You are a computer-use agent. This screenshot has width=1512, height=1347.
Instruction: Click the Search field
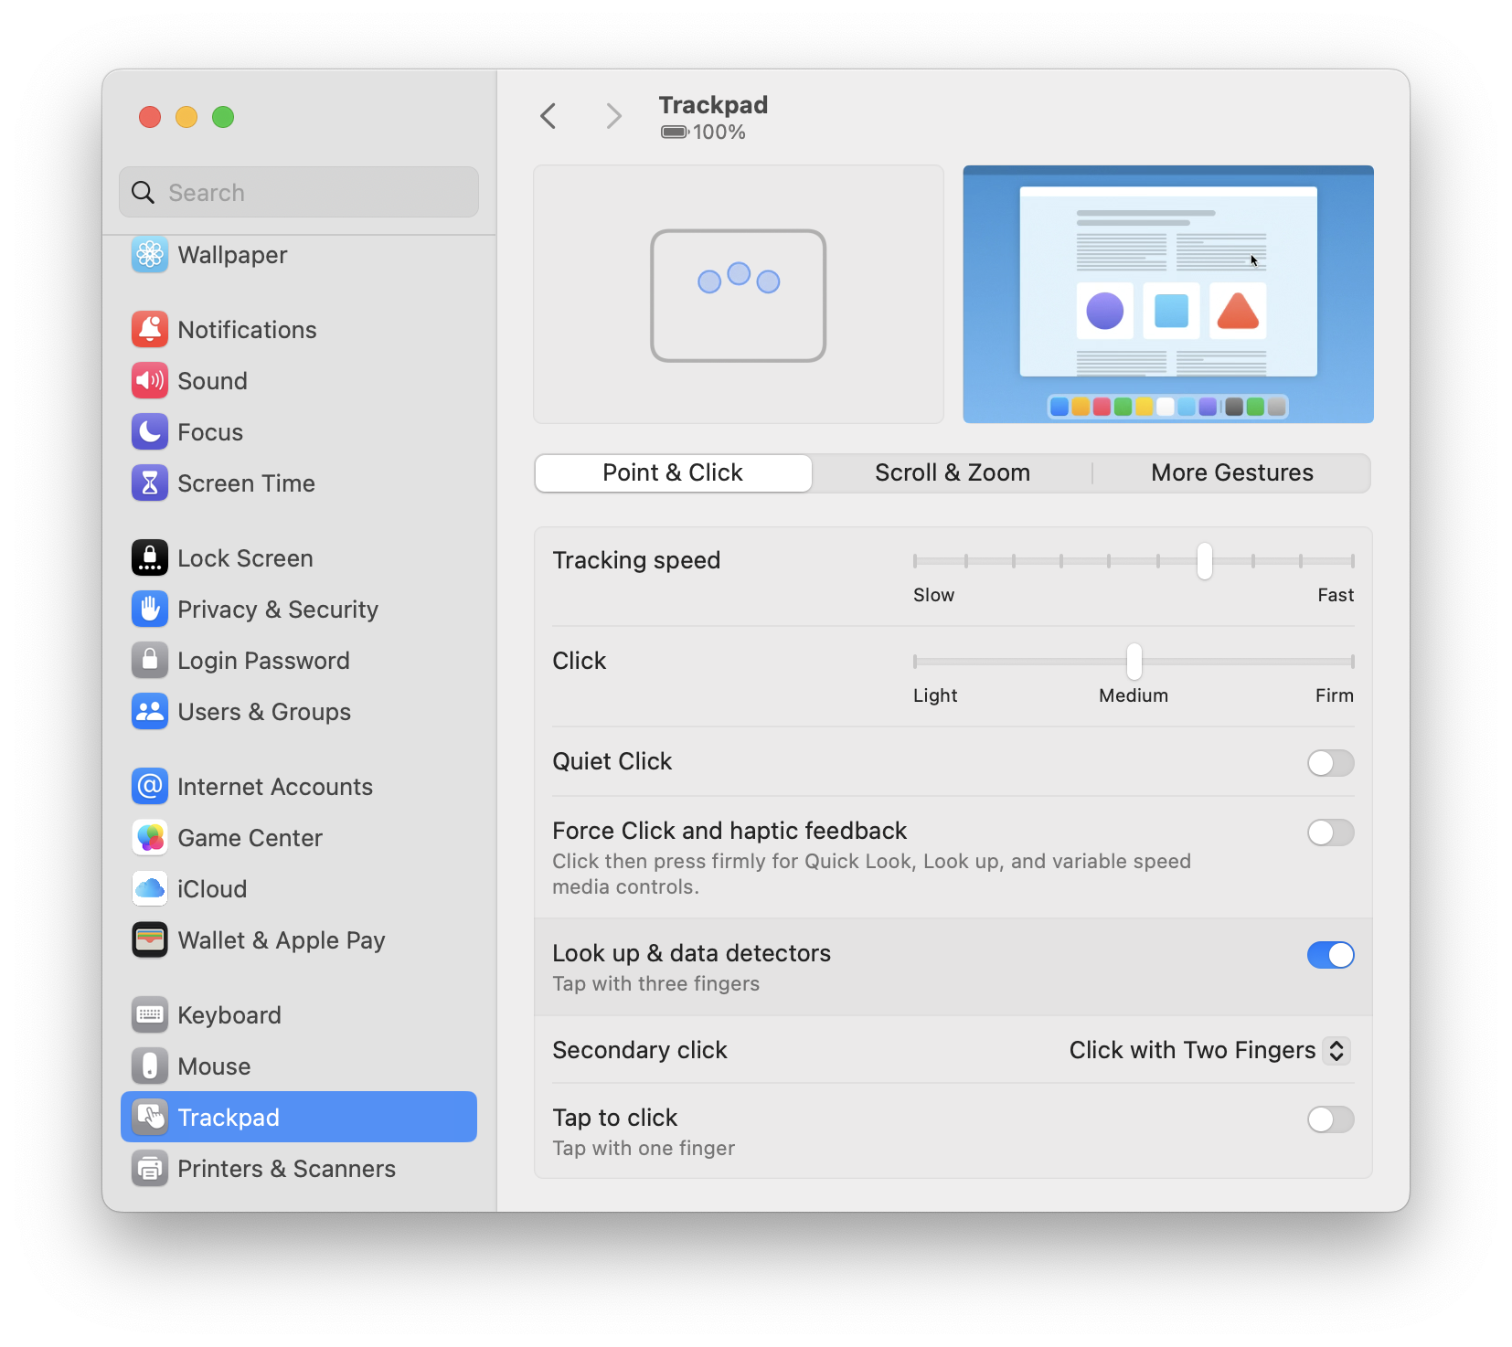299,193
